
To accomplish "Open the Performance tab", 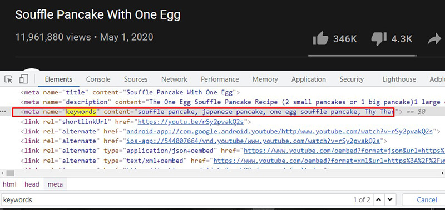I will pos(220,79).
